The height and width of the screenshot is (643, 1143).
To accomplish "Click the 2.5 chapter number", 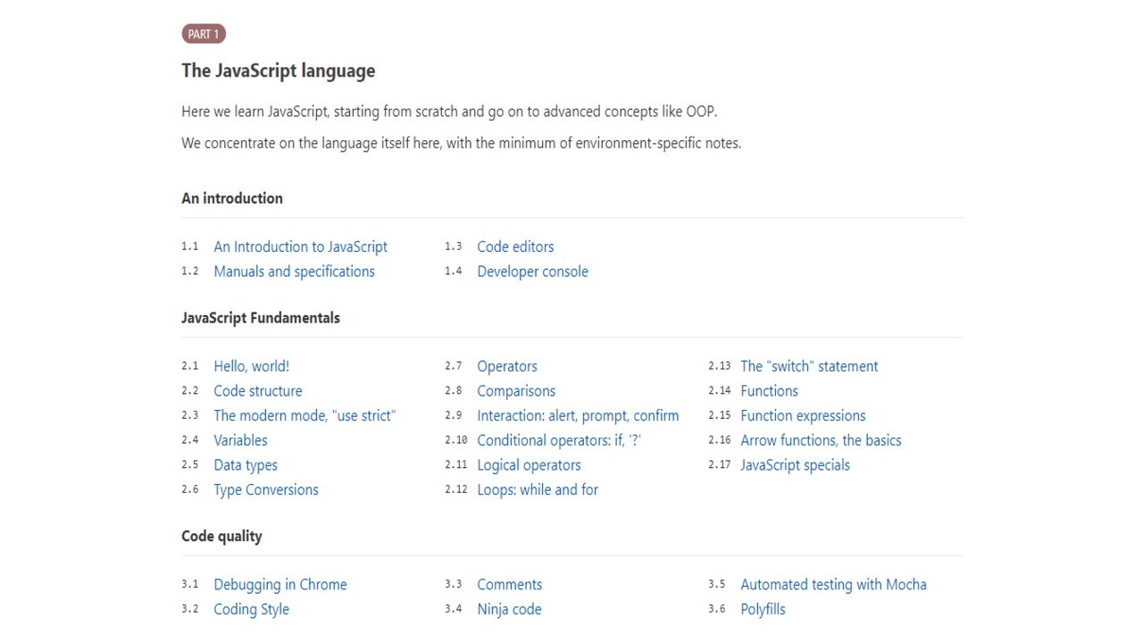I will 189,465.
